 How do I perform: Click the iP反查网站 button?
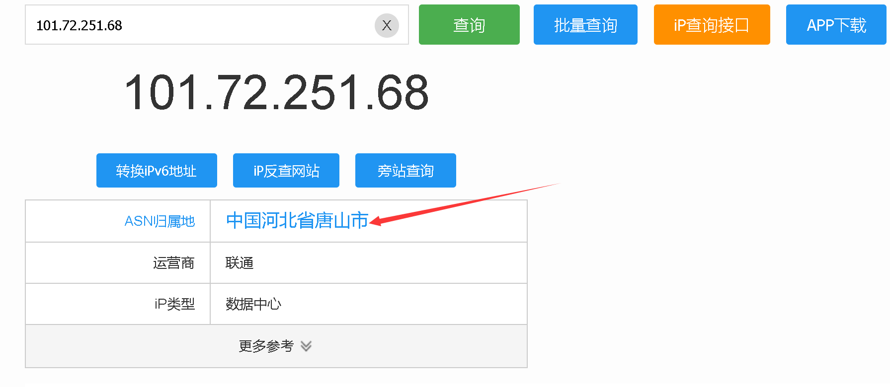[x=286, y=171]
